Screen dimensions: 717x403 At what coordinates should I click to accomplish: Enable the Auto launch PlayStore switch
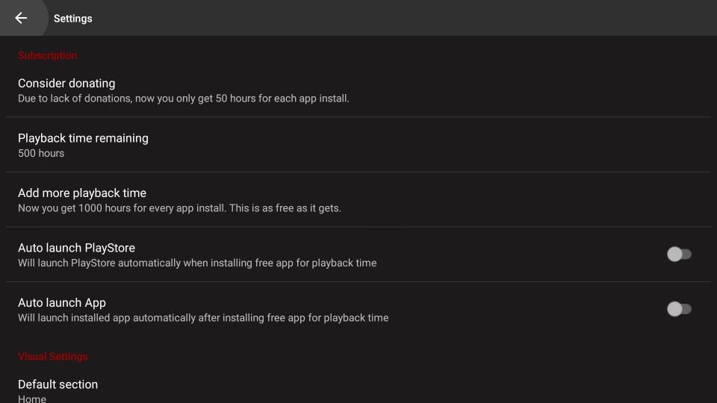click(679, 254)
